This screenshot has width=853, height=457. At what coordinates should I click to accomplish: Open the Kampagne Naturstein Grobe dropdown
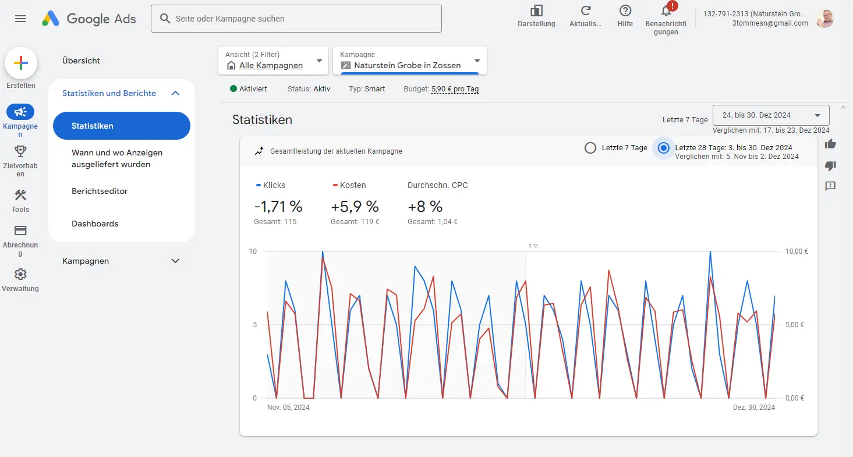(410, 61)
